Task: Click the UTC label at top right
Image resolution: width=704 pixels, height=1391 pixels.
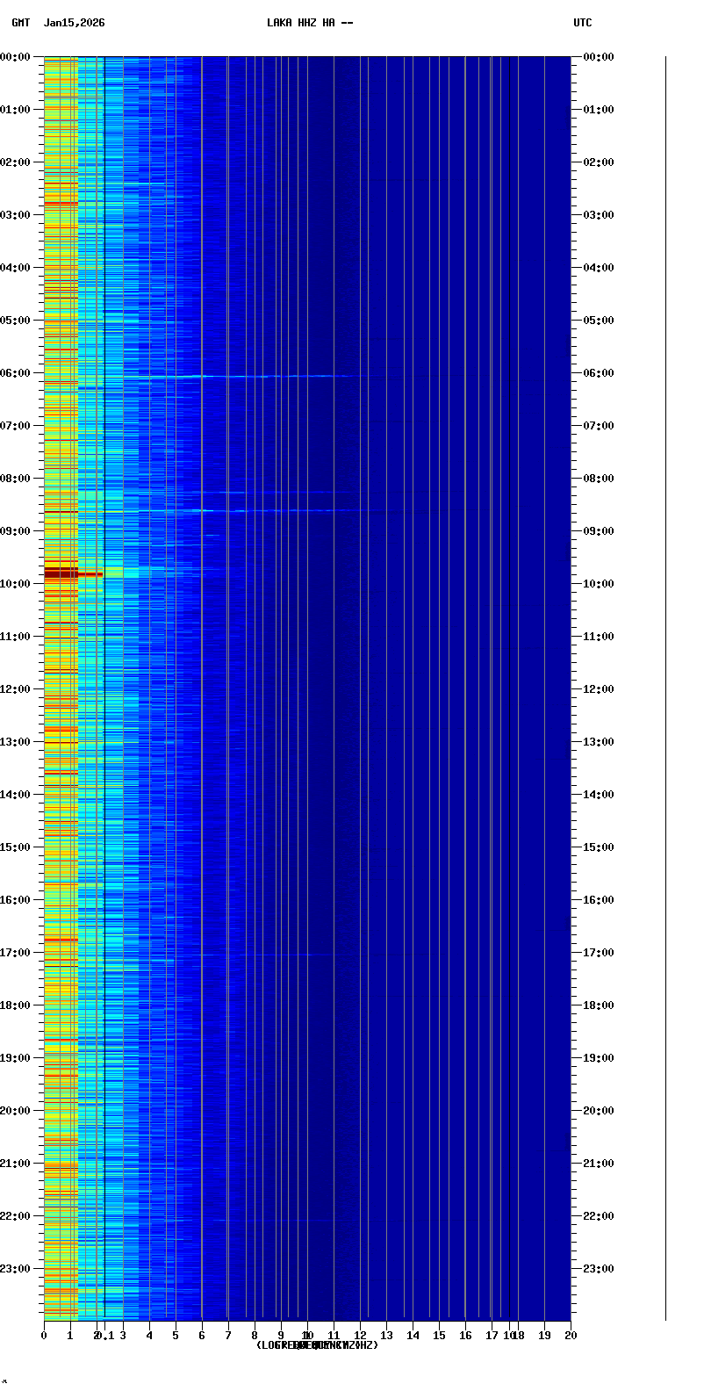Action: [x=582, y=23]
